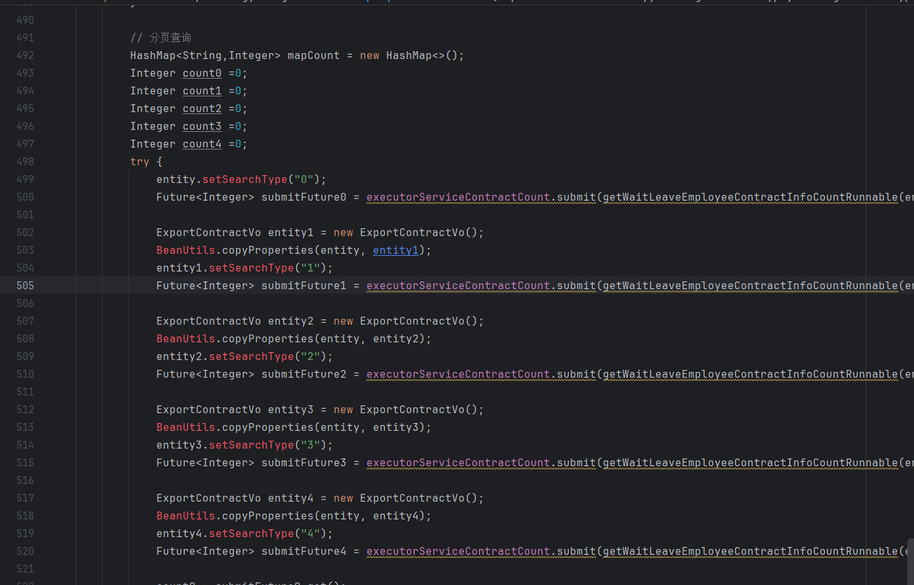Click the 'try' keyword on line 498
The height and width of the screenshot is (585, 914).
coord(140,161)
